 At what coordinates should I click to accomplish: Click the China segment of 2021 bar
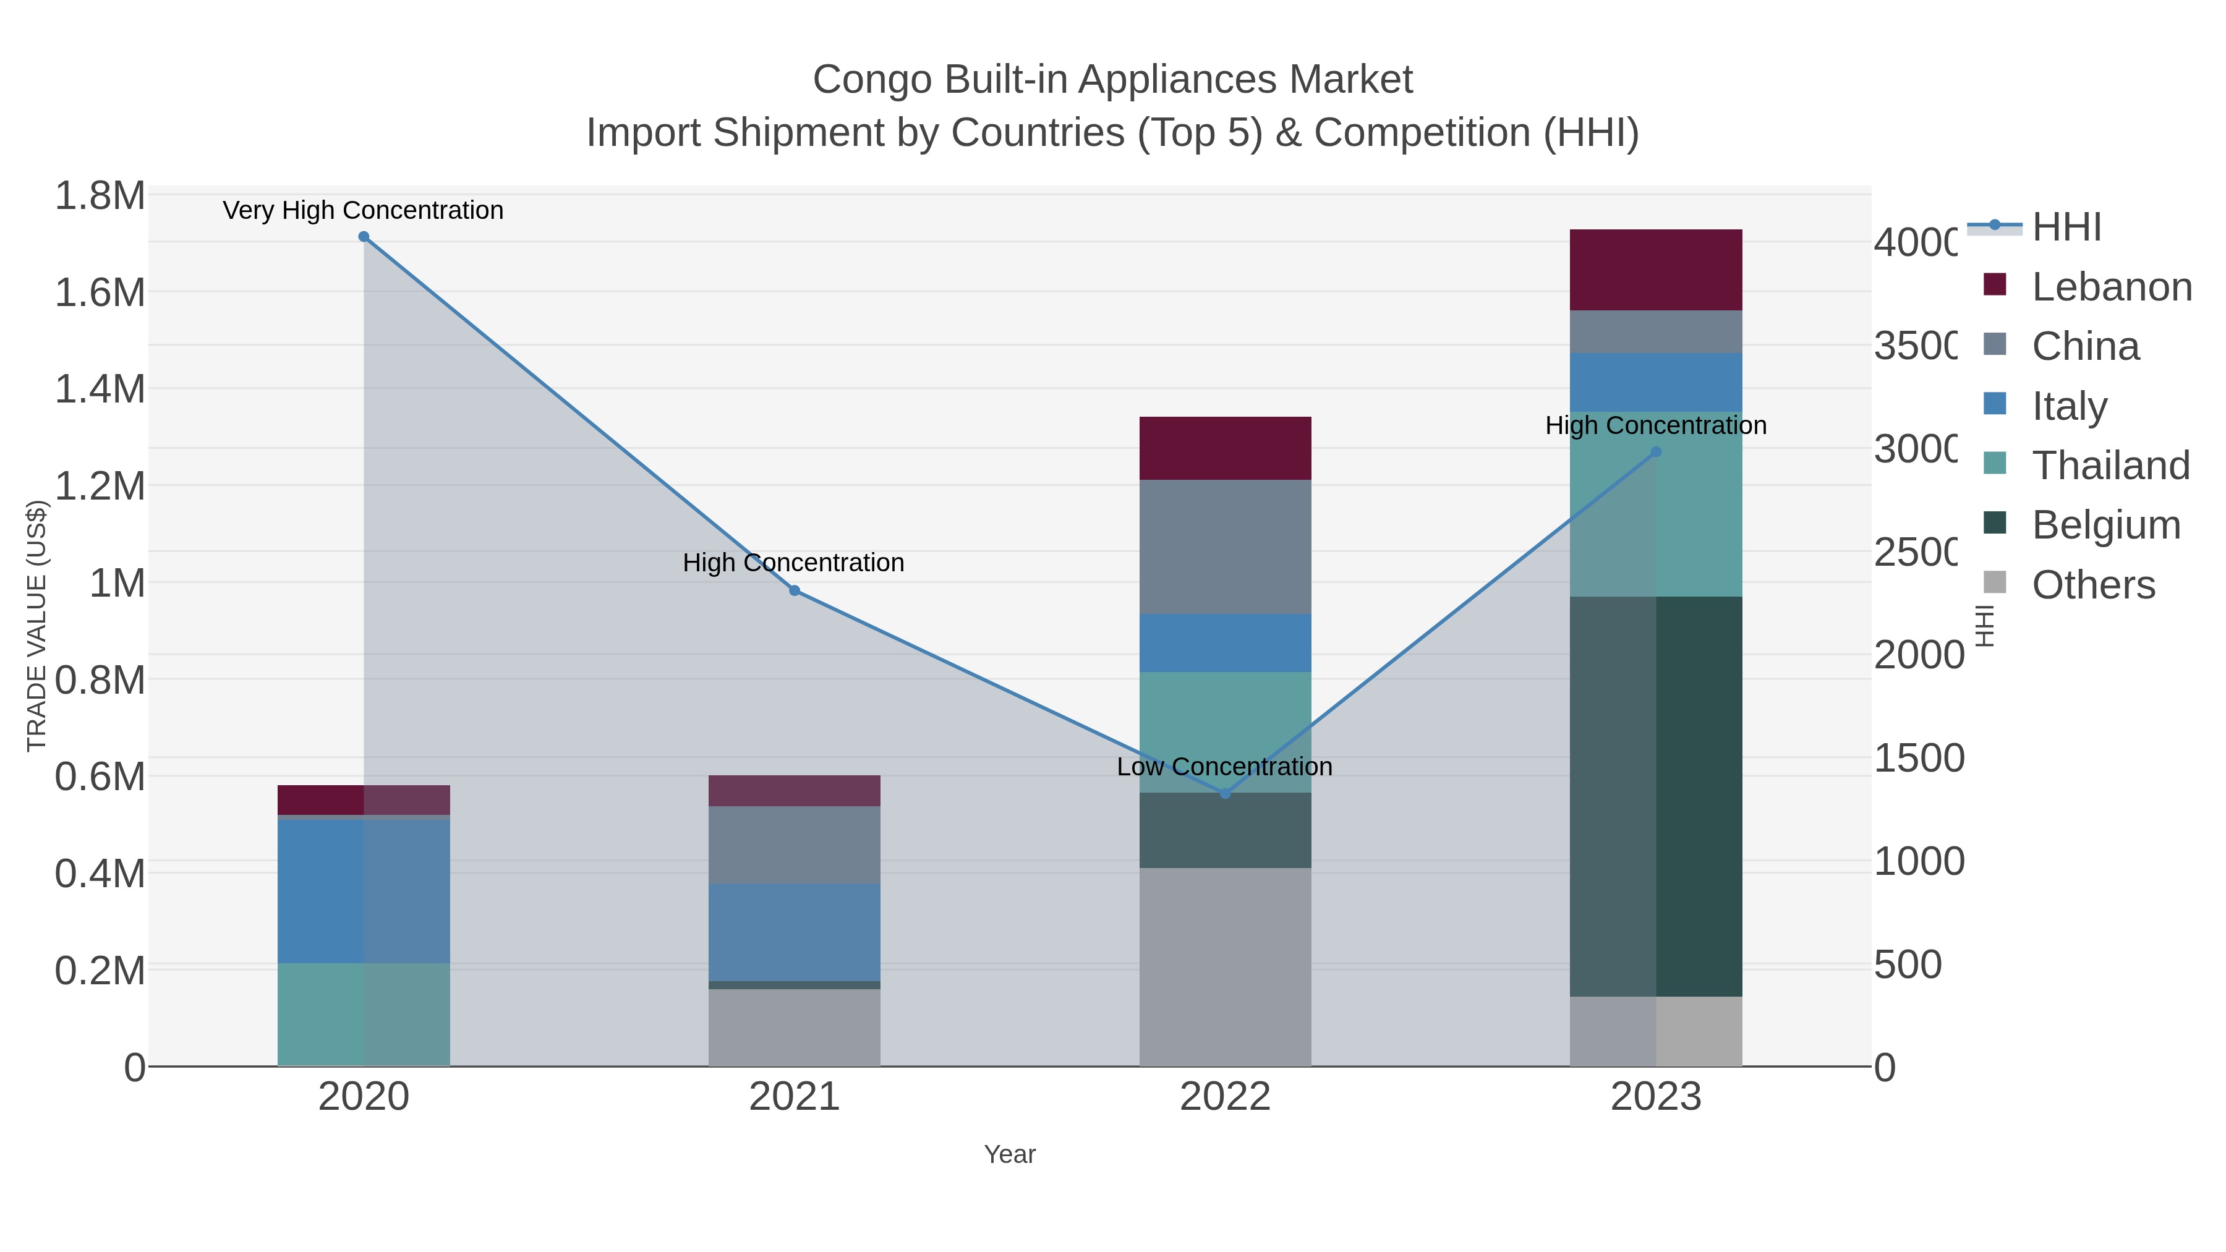(x=794, y=845)
